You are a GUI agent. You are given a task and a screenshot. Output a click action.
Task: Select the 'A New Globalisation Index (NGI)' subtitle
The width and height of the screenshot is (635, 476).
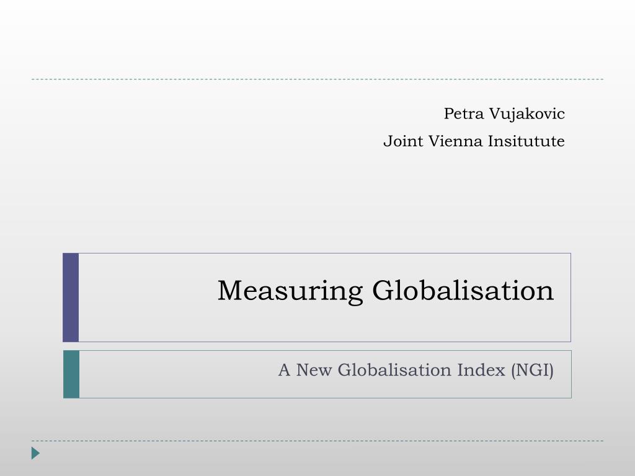click(416, 371)
